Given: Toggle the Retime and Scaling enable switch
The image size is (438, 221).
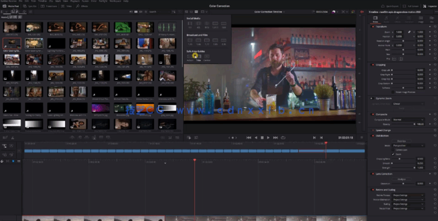Looking at the screenshot, I should tap(373, 190).
